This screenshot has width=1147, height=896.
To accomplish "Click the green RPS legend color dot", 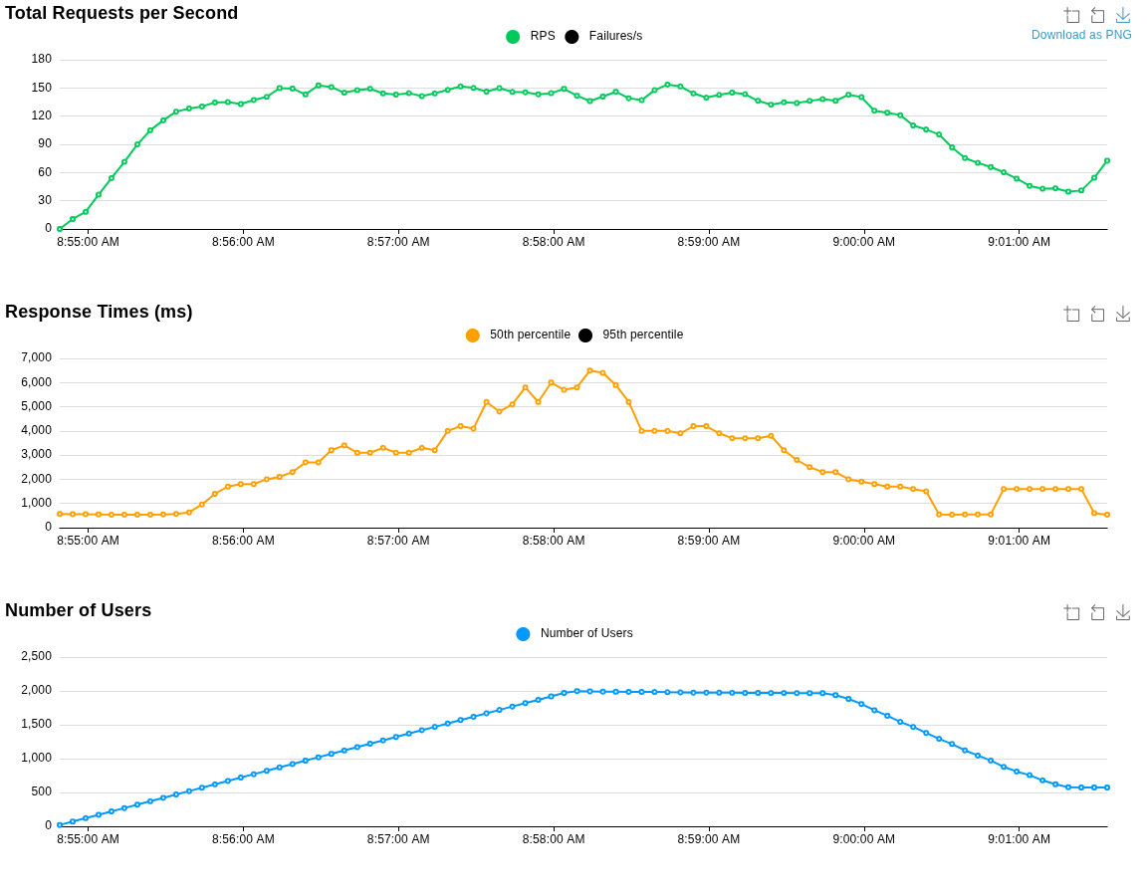I will 513,37.
